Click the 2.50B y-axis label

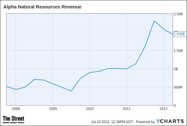(178, 14)
